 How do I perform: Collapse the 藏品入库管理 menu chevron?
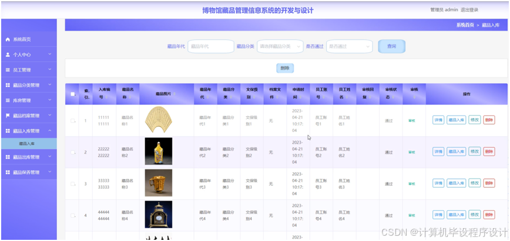click(50, 131)
